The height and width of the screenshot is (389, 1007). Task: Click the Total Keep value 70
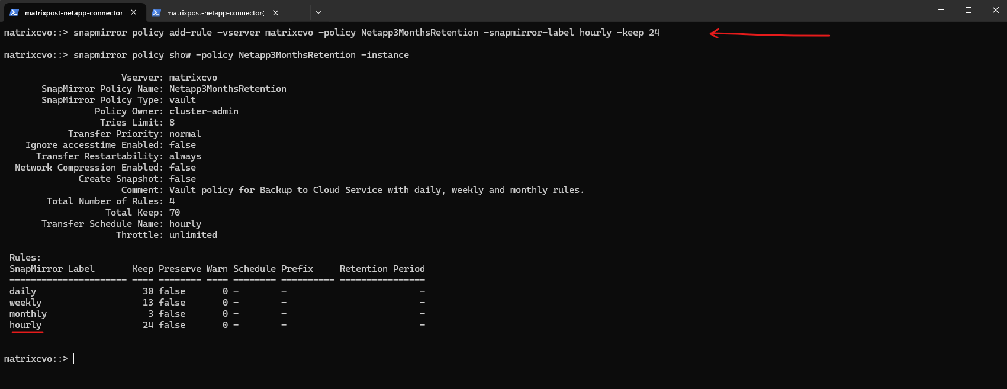[x=175, y=213]
